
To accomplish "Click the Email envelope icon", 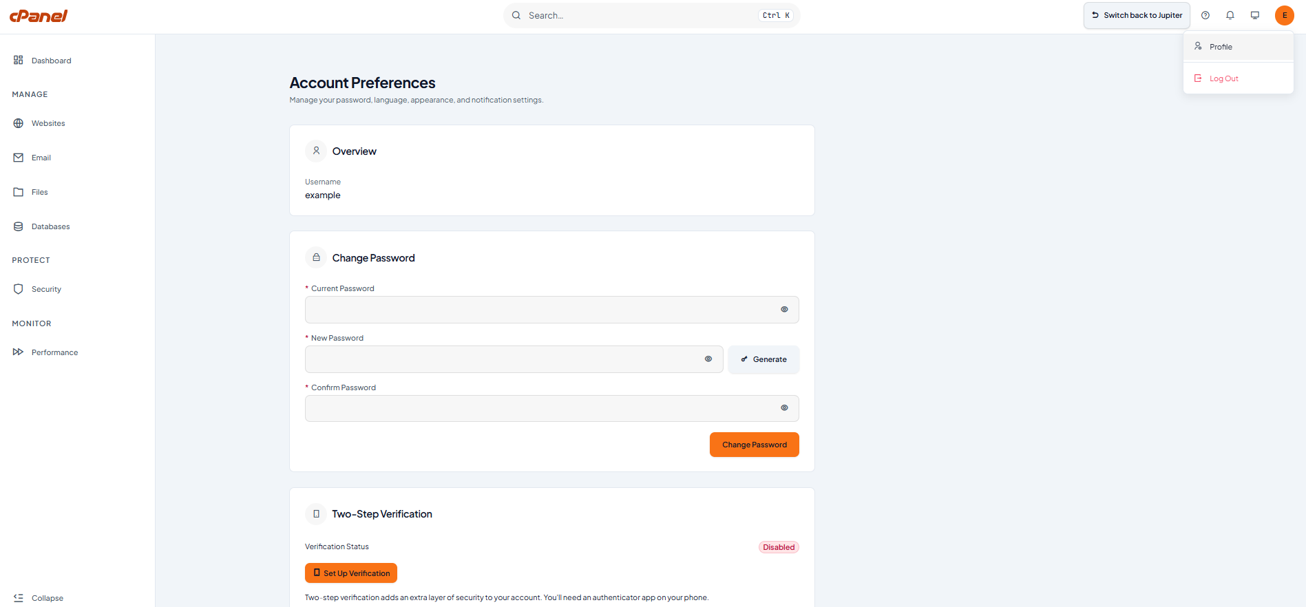I will (x=19, y=158).
